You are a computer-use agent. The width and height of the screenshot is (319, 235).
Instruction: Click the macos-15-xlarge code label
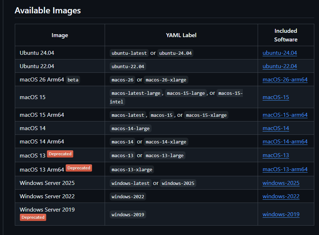[206, 115]
